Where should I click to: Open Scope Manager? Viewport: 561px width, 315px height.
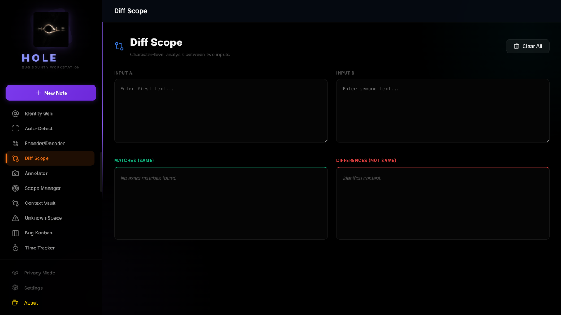[50, 188]
